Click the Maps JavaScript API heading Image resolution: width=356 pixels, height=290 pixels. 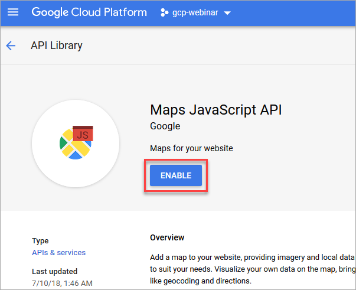[x=216, y=110]
